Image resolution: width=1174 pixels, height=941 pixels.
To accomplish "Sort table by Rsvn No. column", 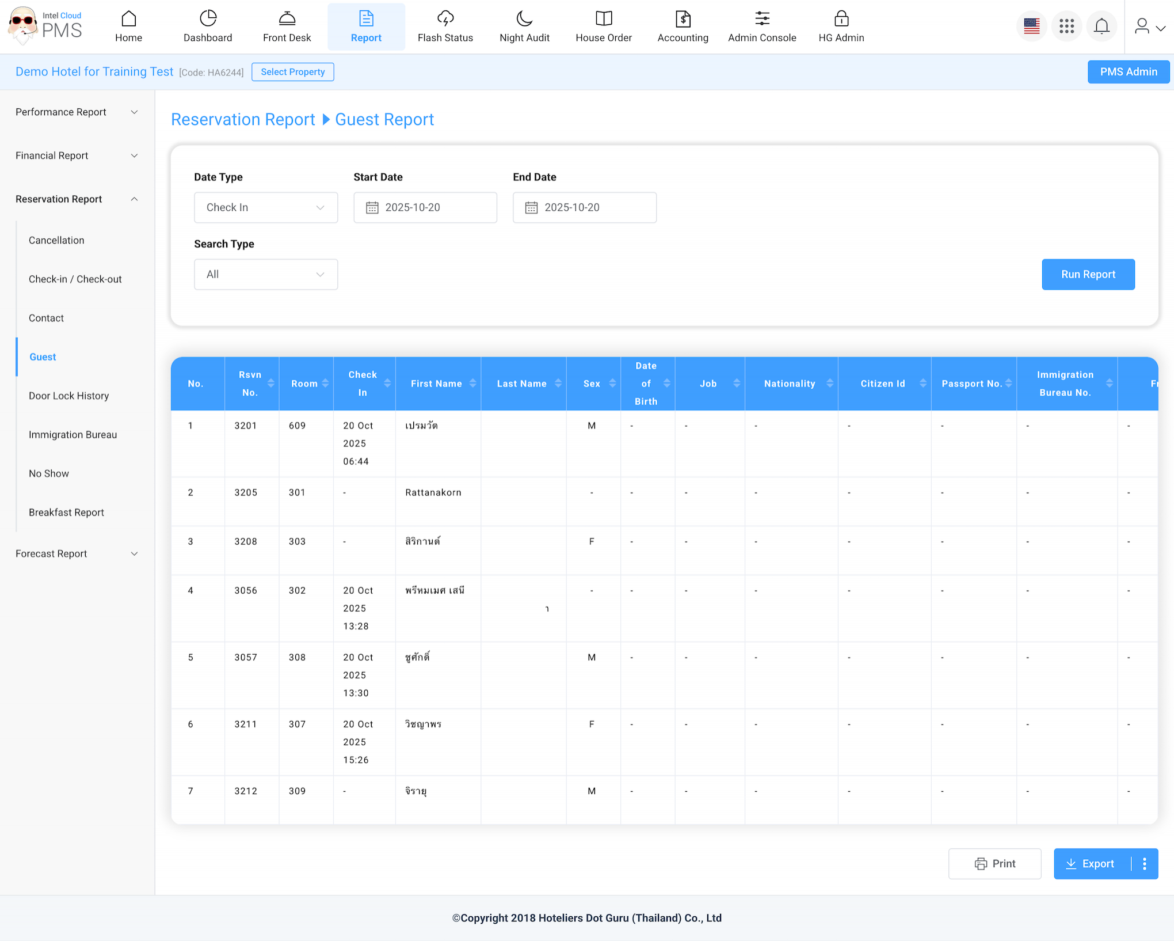I will tap(270, 384).
